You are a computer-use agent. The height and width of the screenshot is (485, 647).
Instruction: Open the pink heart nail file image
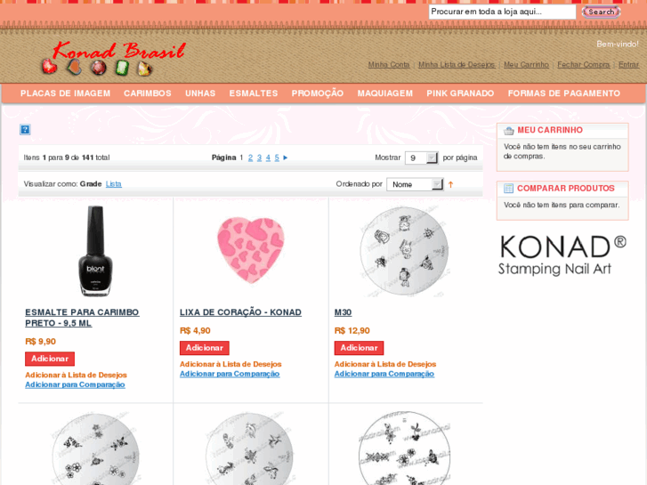(250, 251)
